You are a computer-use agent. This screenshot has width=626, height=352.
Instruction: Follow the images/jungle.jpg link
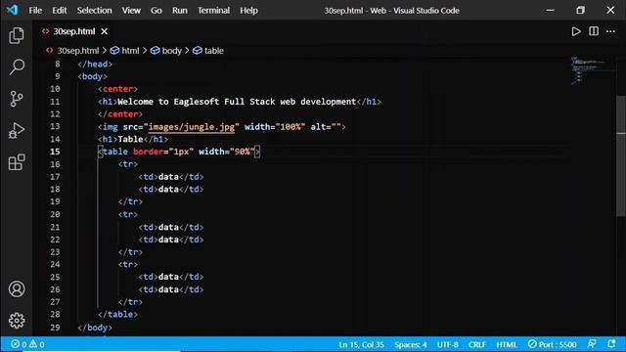point(192,127)
